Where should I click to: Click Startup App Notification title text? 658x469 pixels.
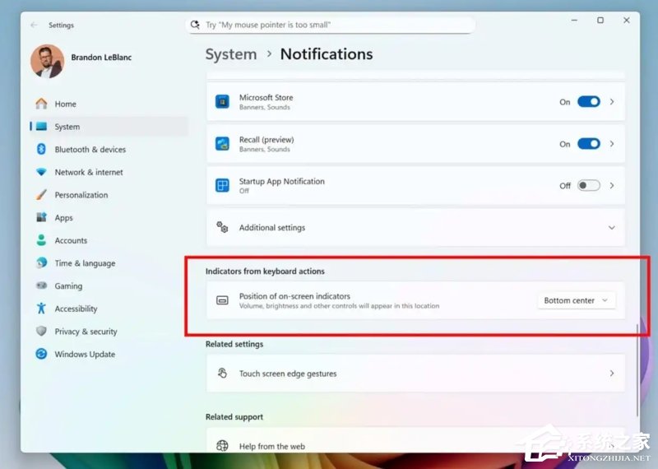click(281, 181)
